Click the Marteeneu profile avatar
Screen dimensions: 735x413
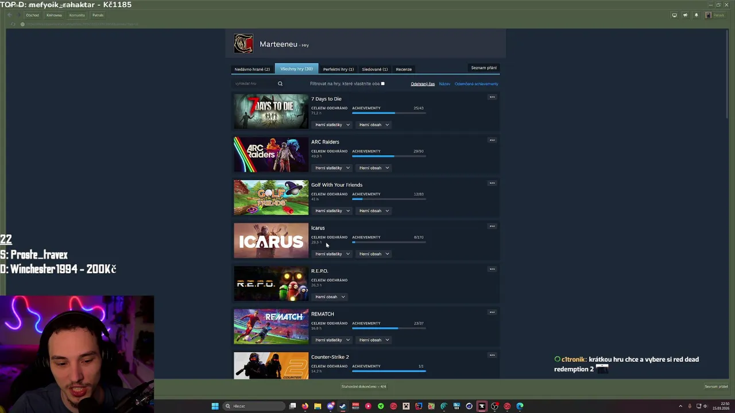[243, 44]
